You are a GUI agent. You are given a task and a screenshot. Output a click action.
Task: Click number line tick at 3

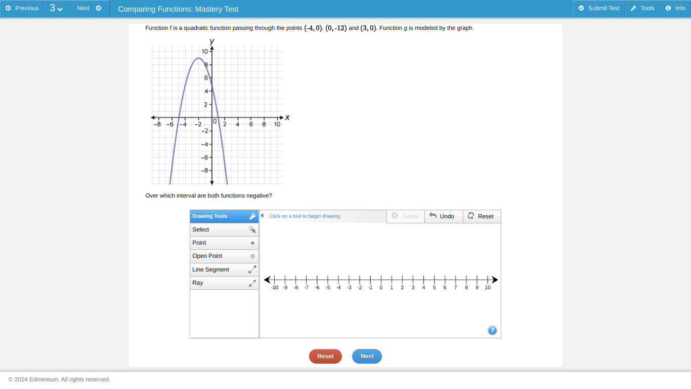point(413,280)
